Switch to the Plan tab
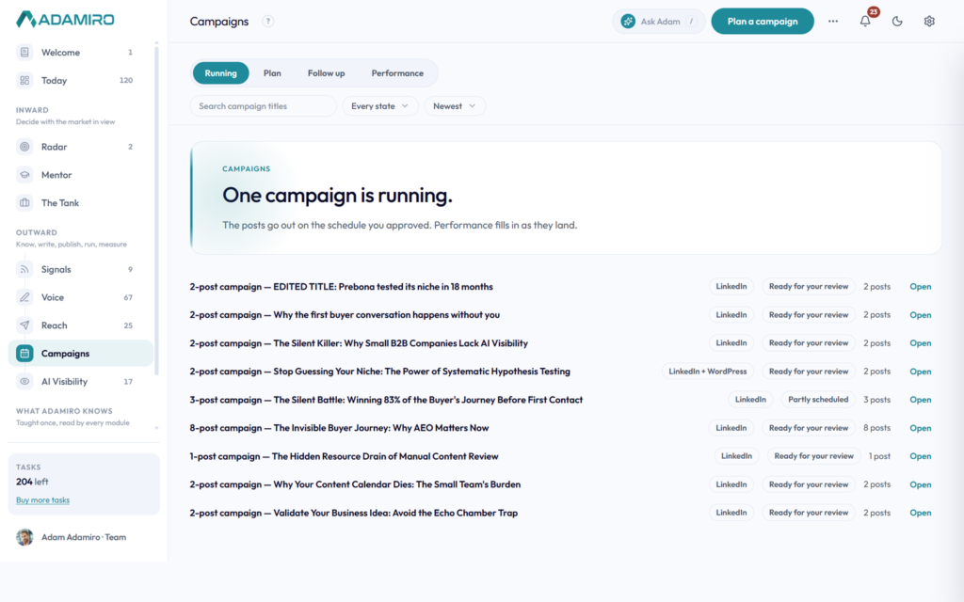 (272, 73)
